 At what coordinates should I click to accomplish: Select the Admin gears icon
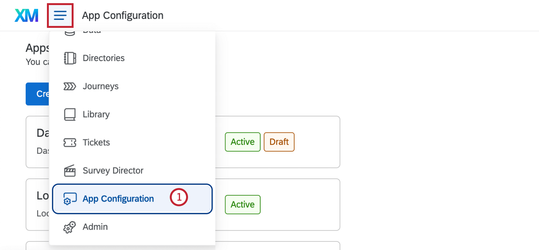(69, 227)
